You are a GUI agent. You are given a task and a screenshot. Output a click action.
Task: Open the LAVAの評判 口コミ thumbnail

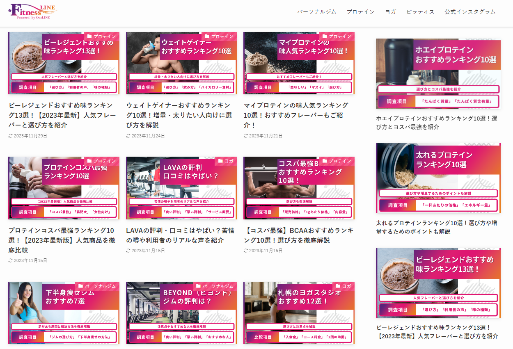pyautogui.click(x=181, y=188)
